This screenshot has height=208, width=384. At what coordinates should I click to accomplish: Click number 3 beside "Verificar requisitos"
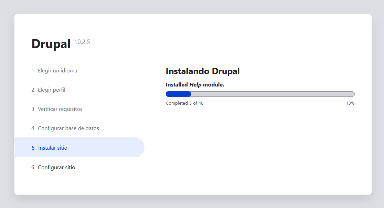click(33, 109)
